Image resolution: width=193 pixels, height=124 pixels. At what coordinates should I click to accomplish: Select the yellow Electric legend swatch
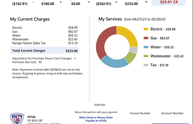[146, 29]
